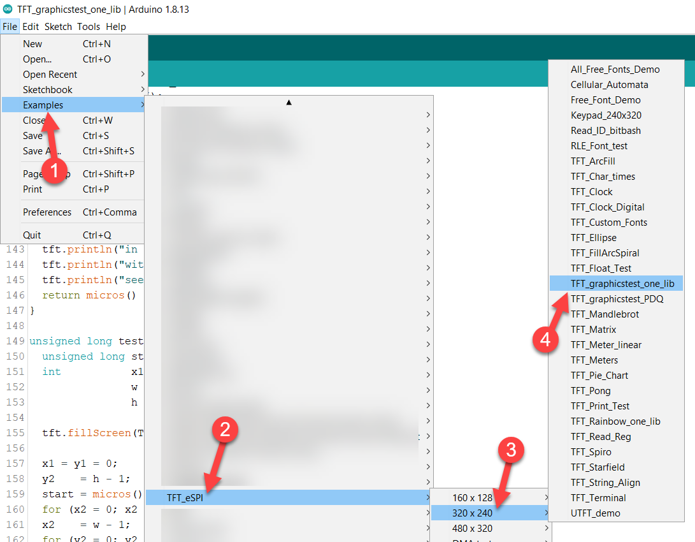
Task: Open the TFT_Meters example
Action: (x=616, y=360)
